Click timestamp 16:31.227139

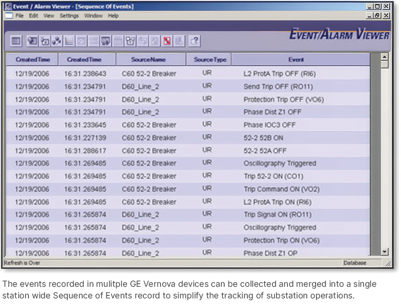(85, 138)
